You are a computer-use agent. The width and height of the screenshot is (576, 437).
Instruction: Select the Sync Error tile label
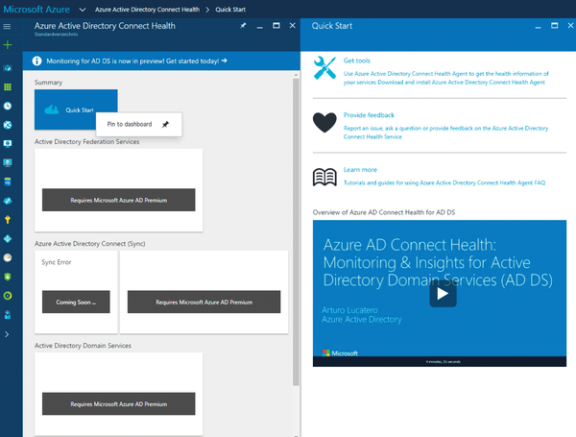pos(57,262)
